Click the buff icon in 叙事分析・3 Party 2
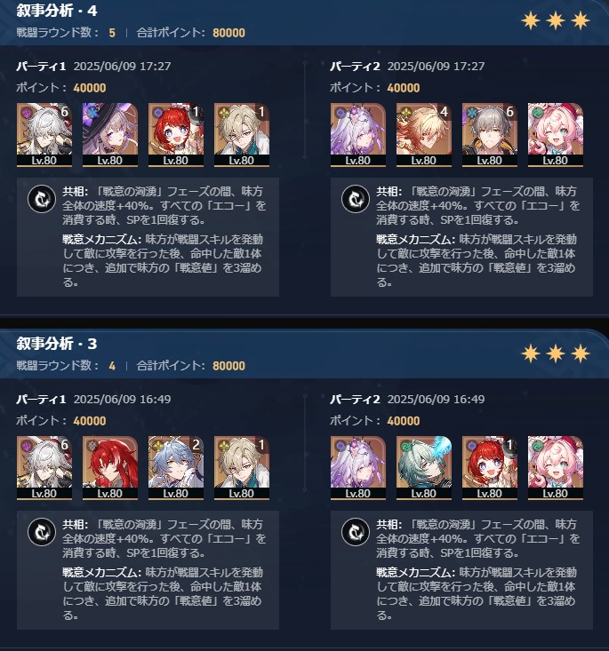The height and width of the screenshot is (651, 609). tap(356, 532)
